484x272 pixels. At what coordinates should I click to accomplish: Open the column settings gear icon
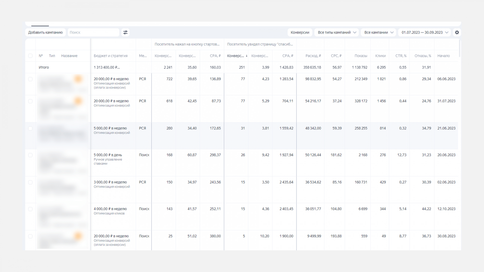pos(457,32)
